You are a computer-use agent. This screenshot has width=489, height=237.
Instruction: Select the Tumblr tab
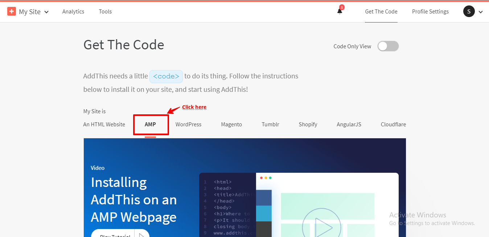(x=270, y=124)
